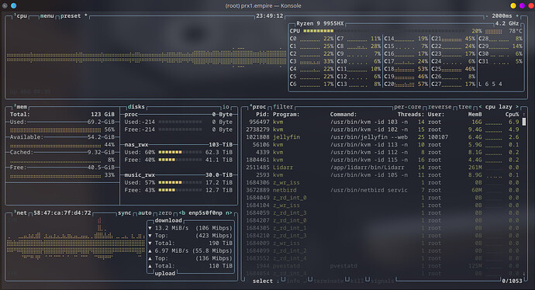The height and width of the screenshot is (290, 535).
Task: Select the jellyfin process row
Action: coord(382,137)
